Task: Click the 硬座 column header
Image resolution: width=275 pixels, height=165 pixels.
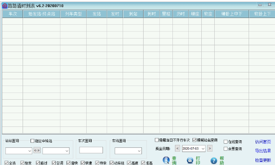Action: click(195, 14)
